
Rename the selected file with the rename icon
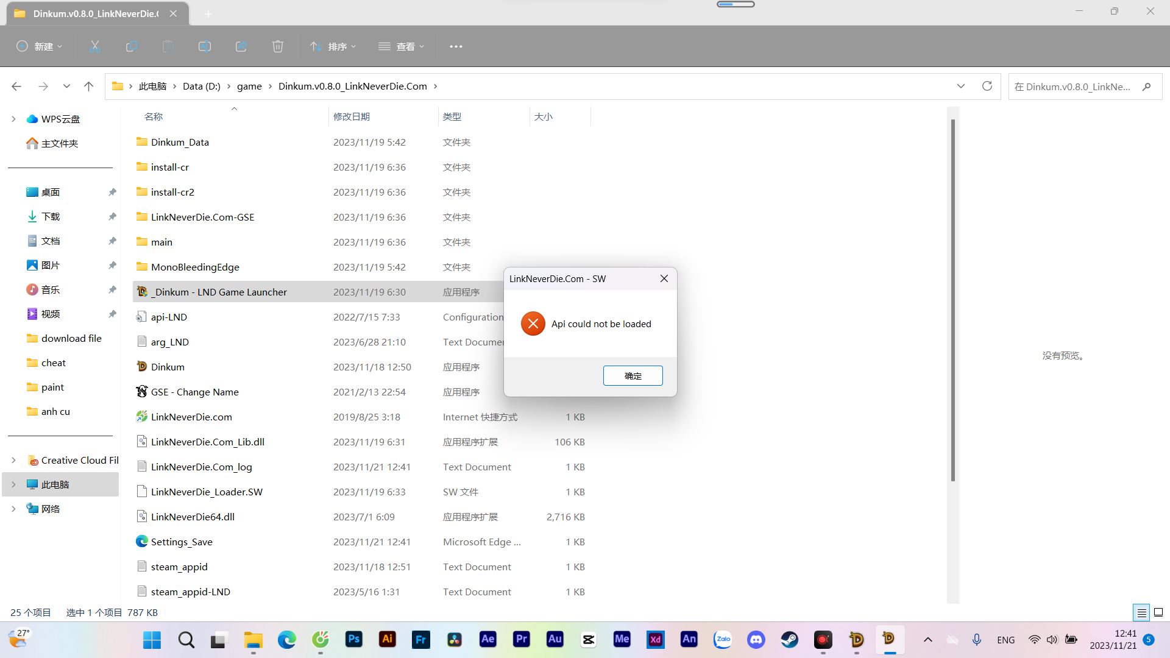(x=204, y=46)
